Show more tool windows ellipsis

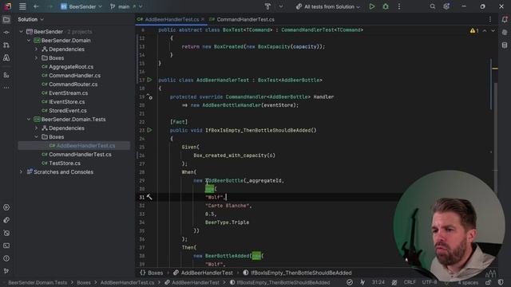6,88
